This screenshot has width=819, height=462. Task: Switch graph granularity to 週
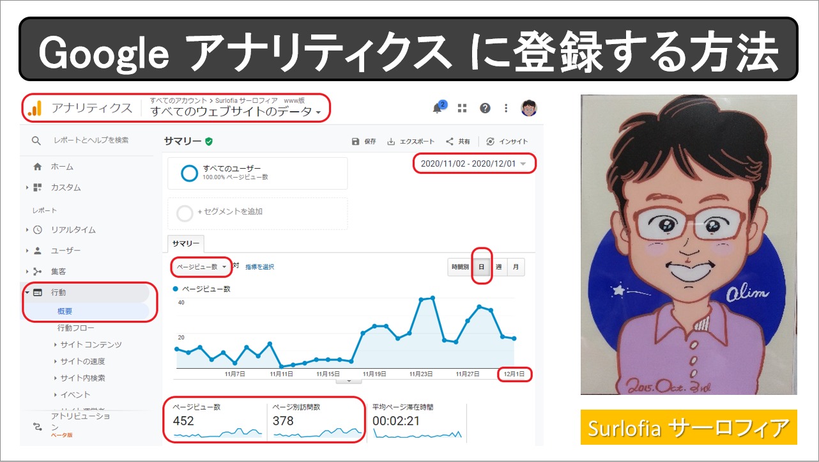point(498,267)
